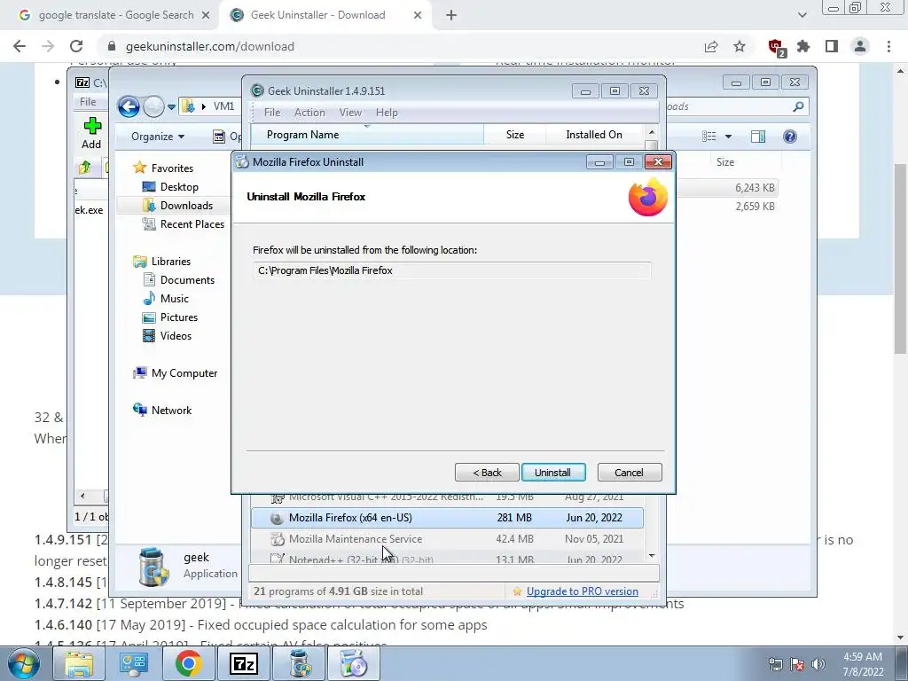
Task: Click Explorer back navigation arrow
Action: pos(129,106)
